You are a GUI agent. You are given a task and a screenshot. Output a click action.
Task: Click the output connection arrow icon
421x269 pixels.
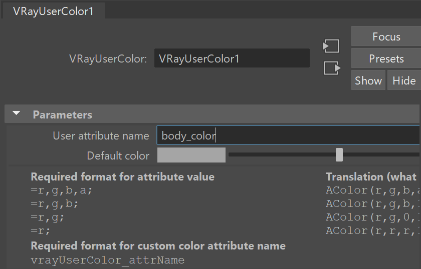[x=332, y=68]
